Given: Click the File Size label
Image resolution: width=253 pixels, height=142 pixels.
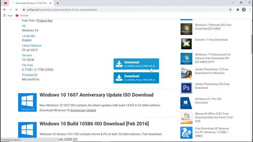Looking at the screenshot, I should (x=27, y=65).
